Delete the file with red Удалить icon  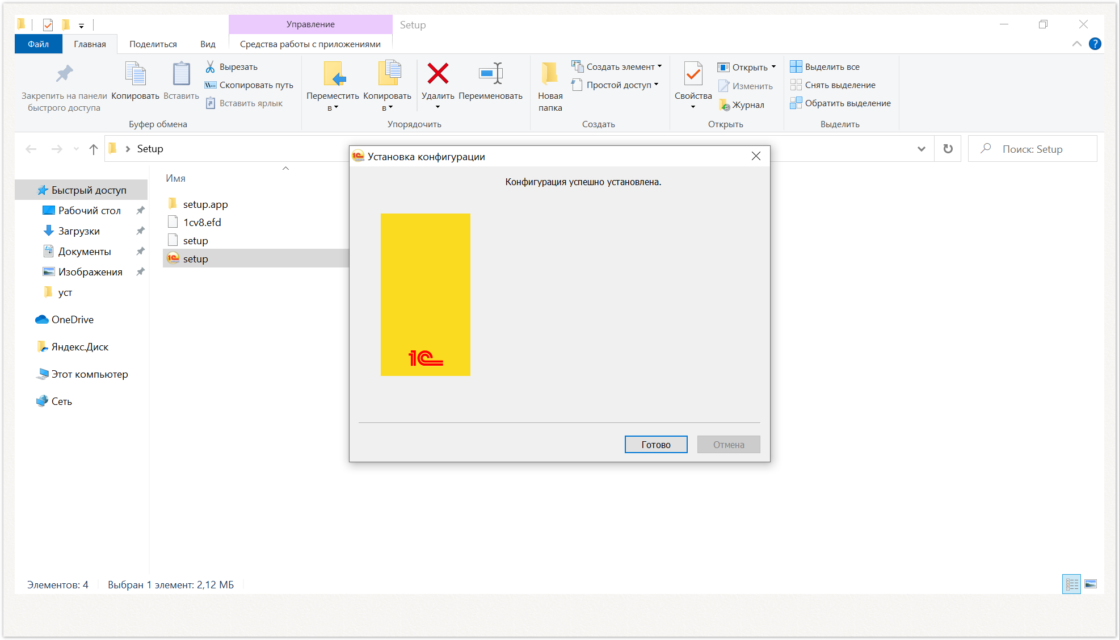437,74
